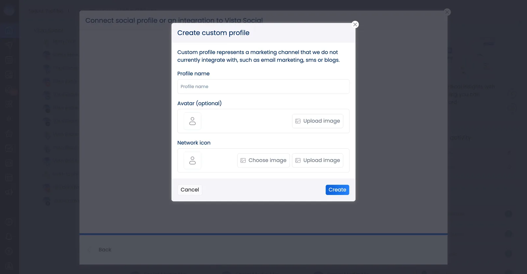Open the Home icon in left sidebar
Image resolution: width=527 pixels, height=274 pixels.
click(x=9, y=31)
